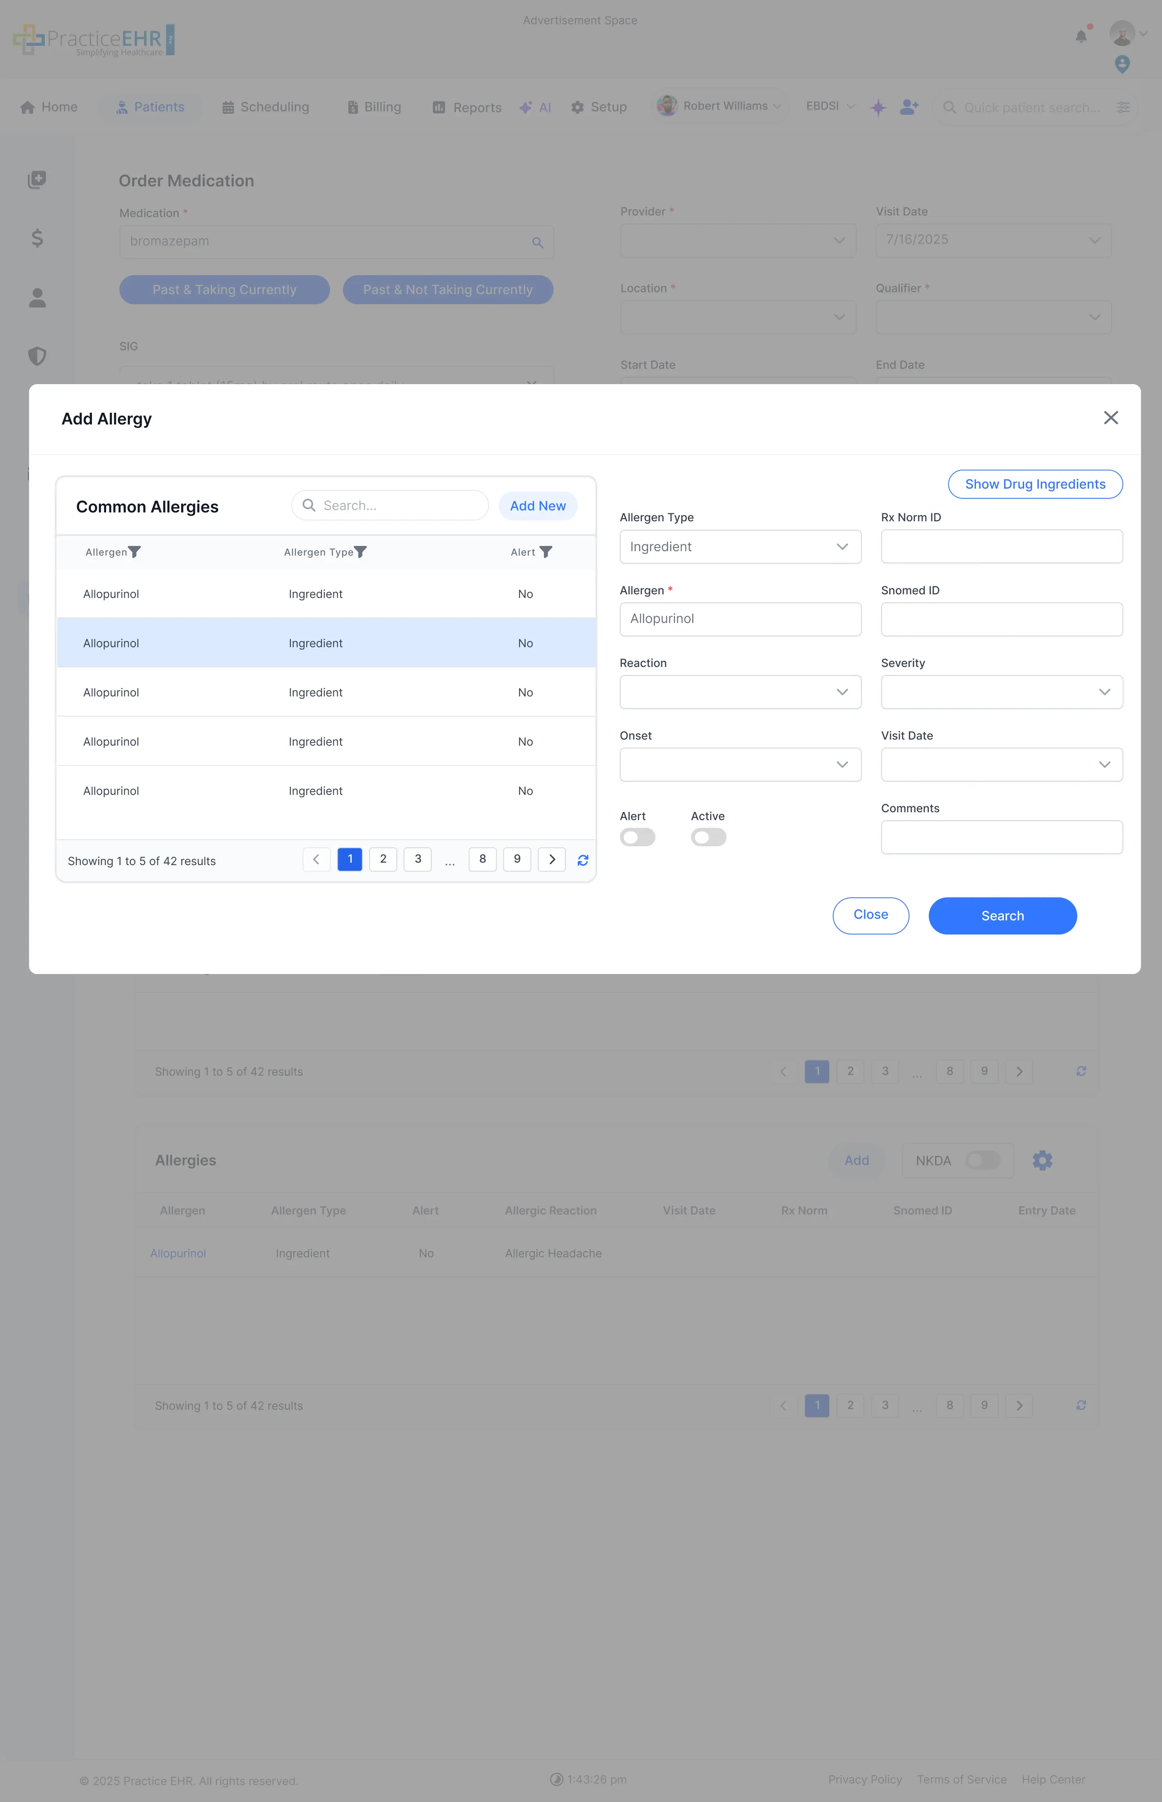Click the patient location pin icon

pyautogui.click(x=1121, y=65)
